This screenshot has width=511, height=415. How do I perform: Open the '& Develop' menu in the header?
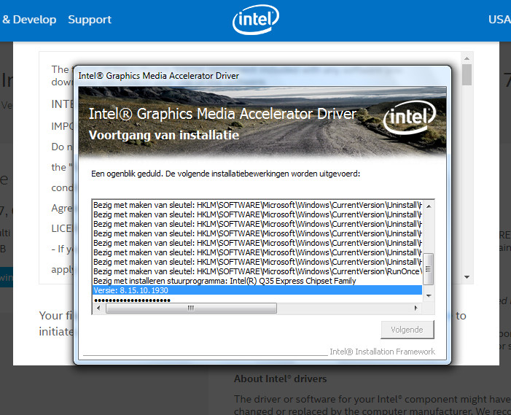coord(29,20)
